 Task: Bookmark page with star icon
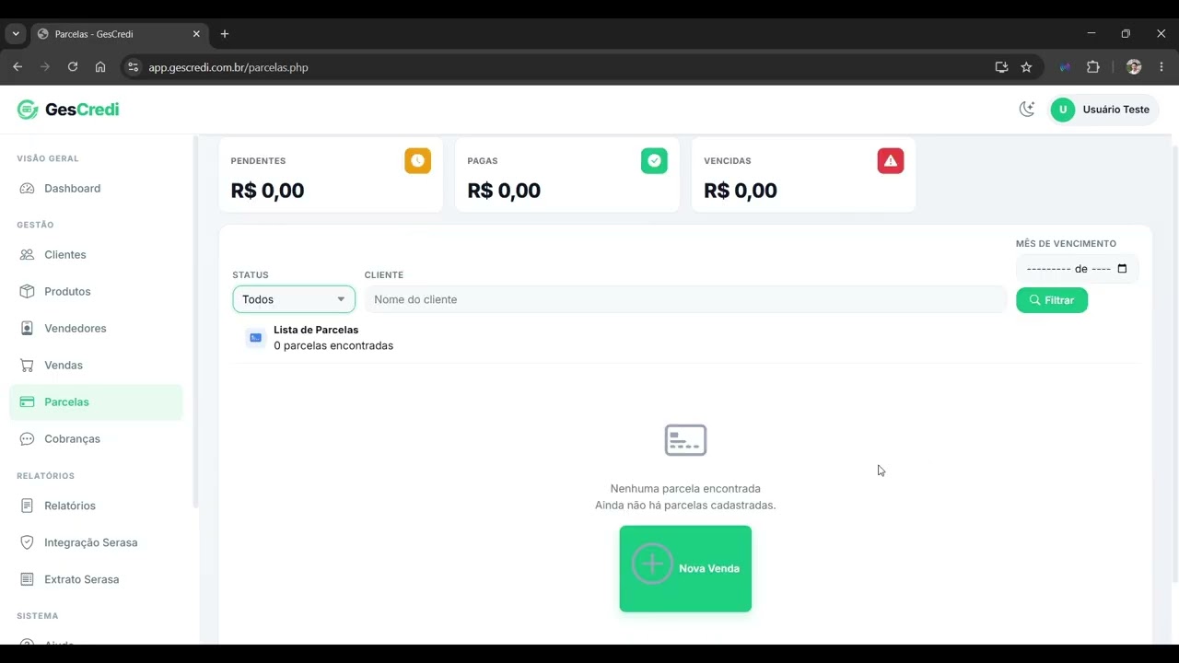(x=1026, y=67)
